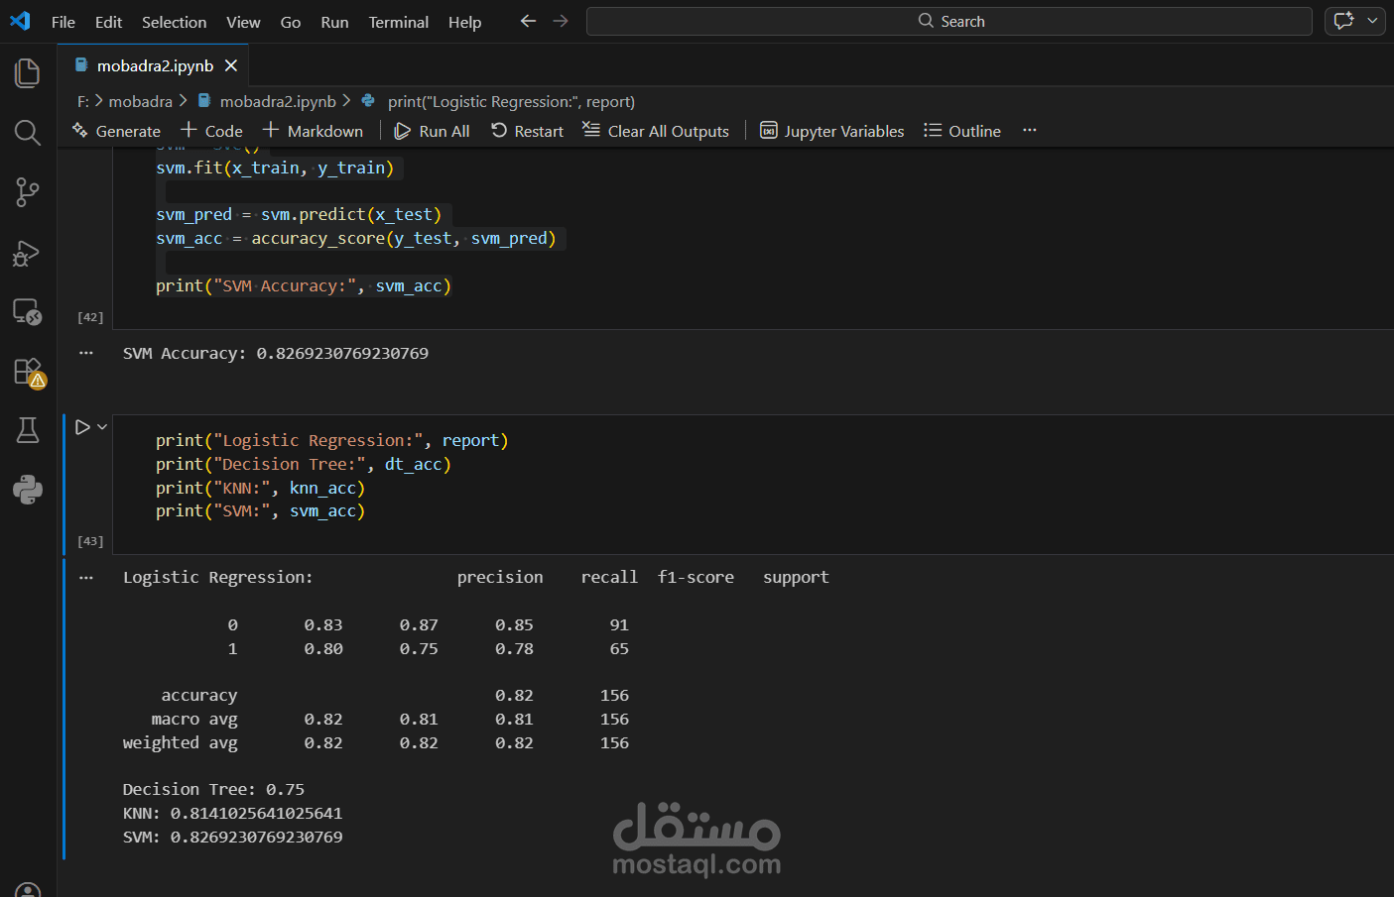Open the Testing flask view
The image size is (1394, 897).
pos(28,430)
